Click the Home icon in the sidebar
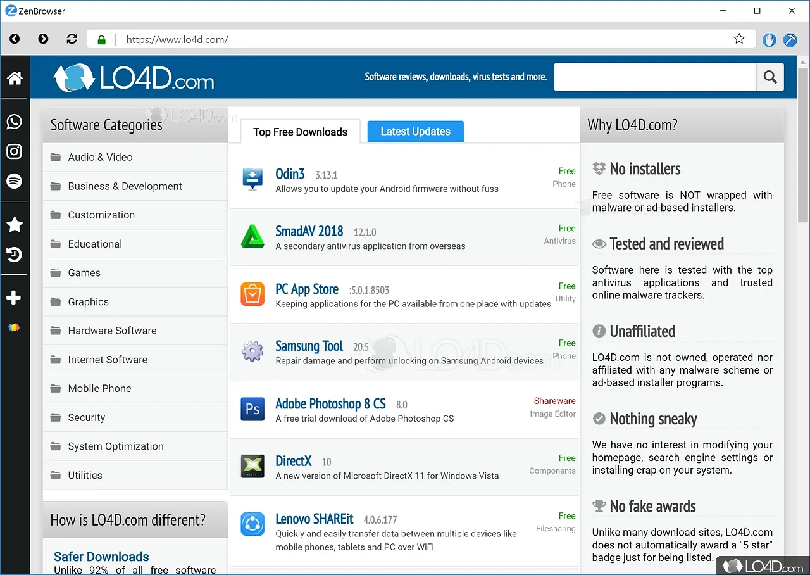Viewport: 810px width, 575px height. pyautogui.click(x=14, y=77)
